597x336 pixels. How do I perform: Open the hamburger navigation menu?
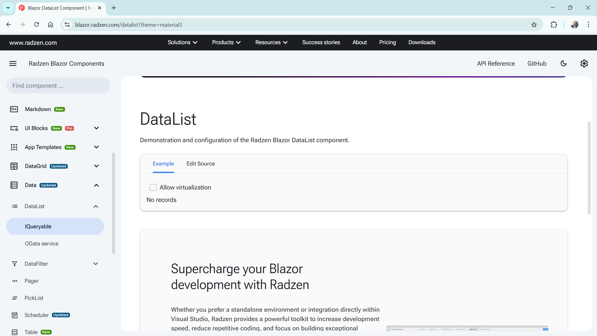click(13, 63)
